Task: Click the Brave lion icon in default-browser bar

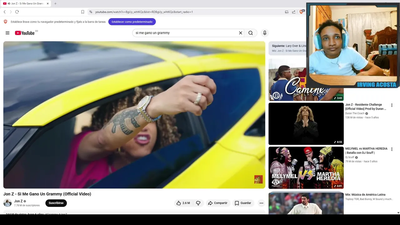Action: [5, 22]
